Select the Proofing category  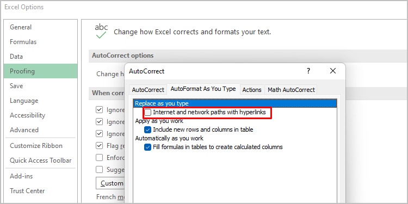tap(41, 71)
